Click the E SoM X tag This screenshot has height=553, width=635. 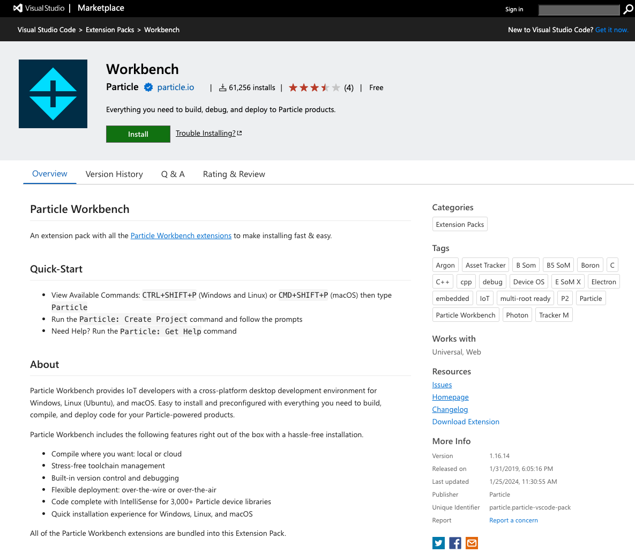[x=568, y=282]
